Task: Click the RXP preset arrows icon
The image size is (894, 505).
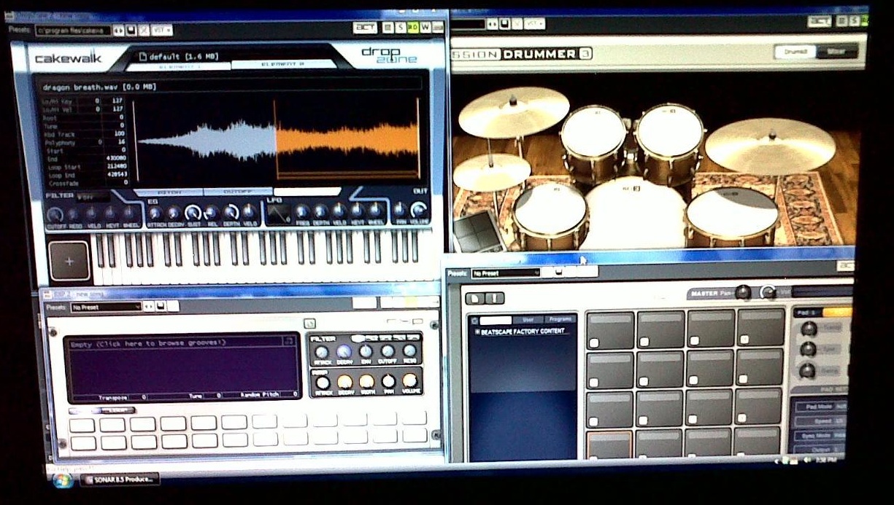Action: tap(149, 307)
